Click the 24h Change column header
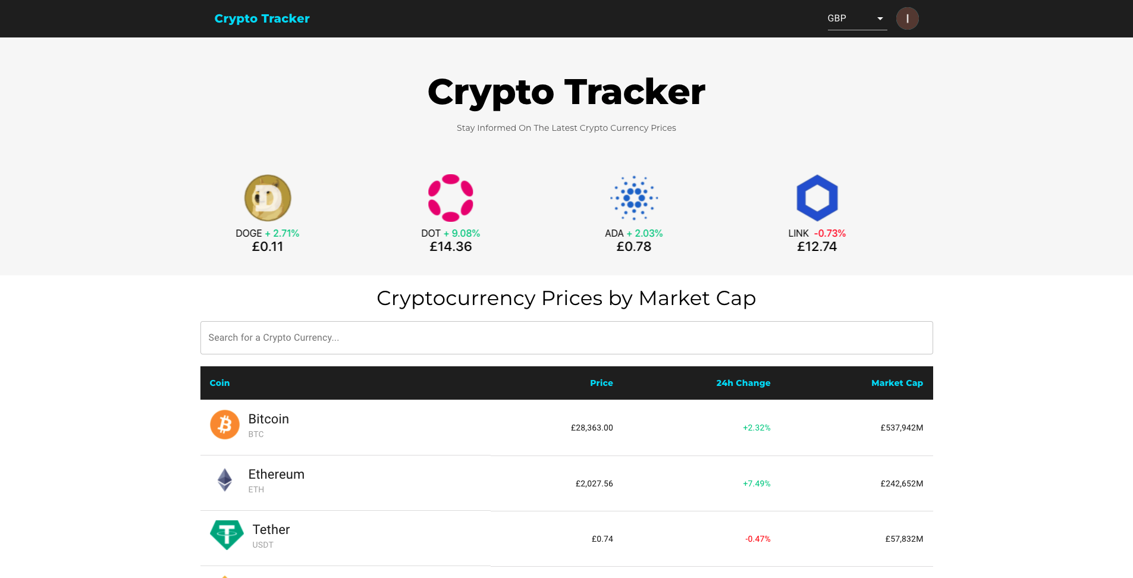1133x578 pixels. coord(743,383)
